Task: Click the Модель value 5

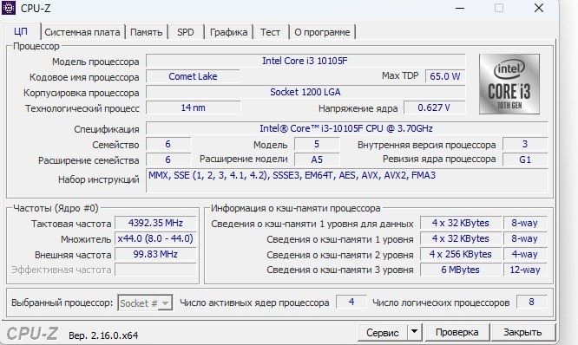Action: pyautogui.click(x=317, y=144)
